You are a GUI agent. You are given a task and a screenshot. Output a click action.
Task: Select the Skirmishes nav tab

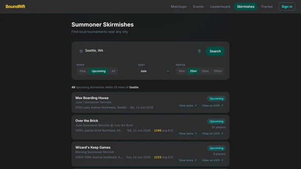pyautogui.click(x=246, y=7)
